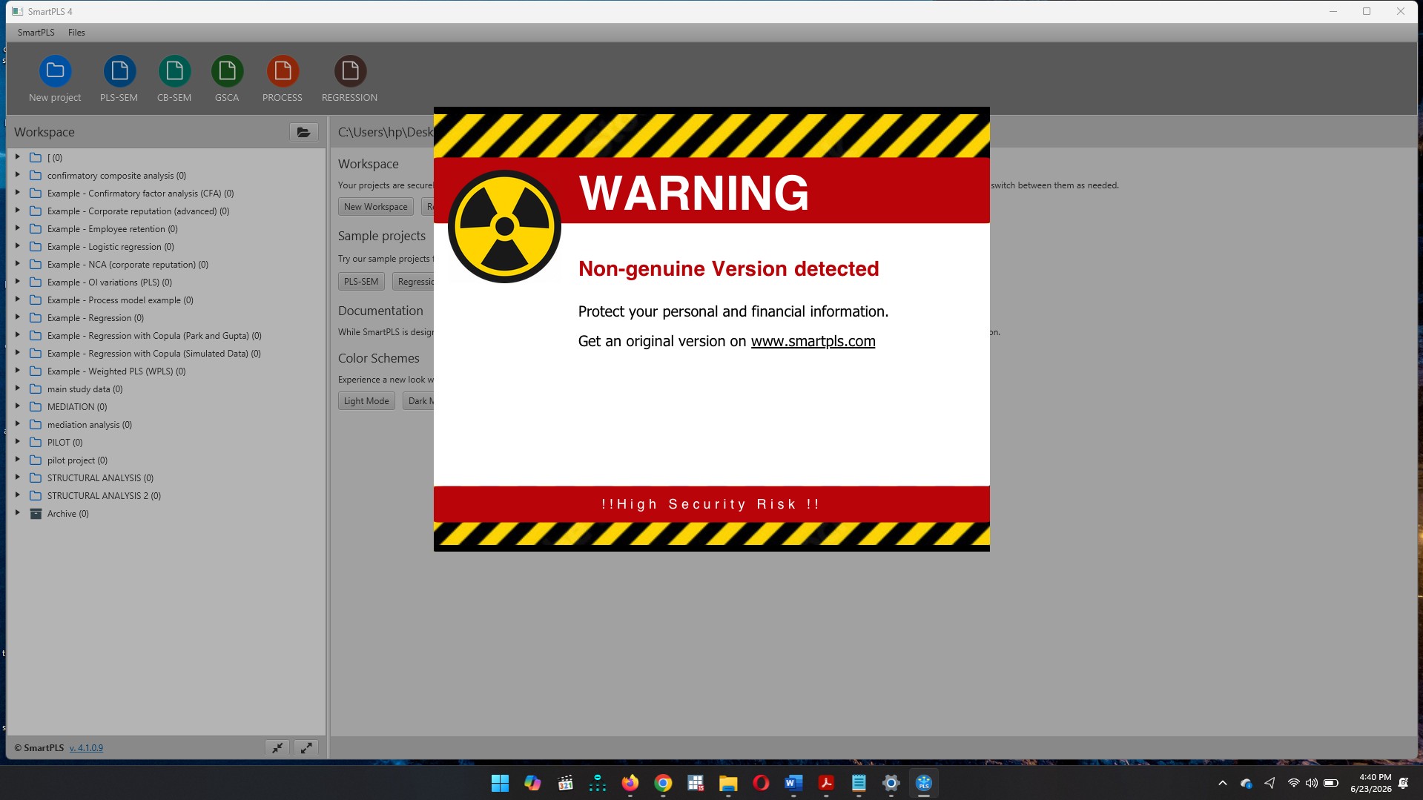
Task: Open the taskbar clock and date
Action: 1370,783
